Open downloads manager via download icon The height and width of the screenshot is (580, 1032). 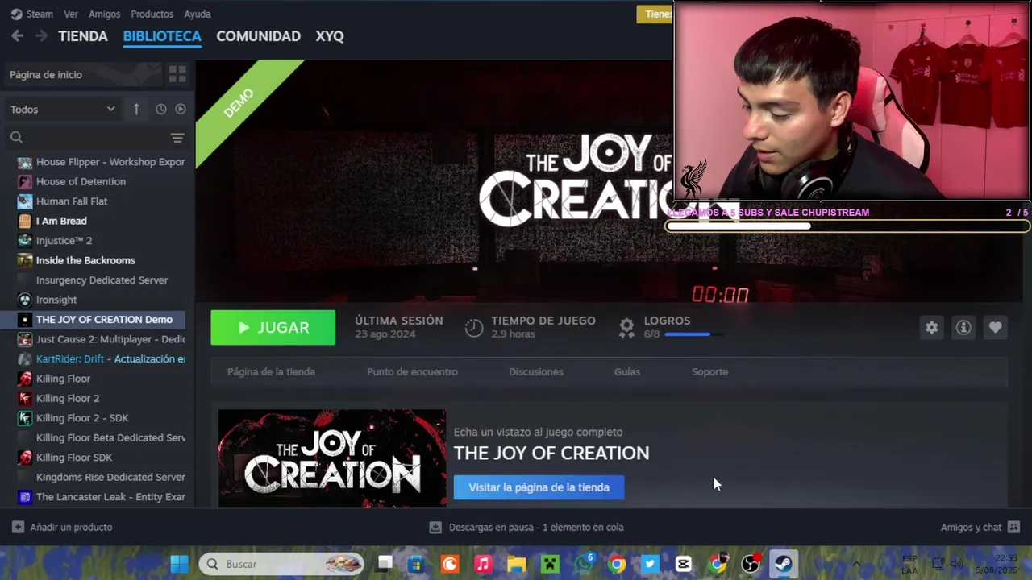click(x=435, y=527)
